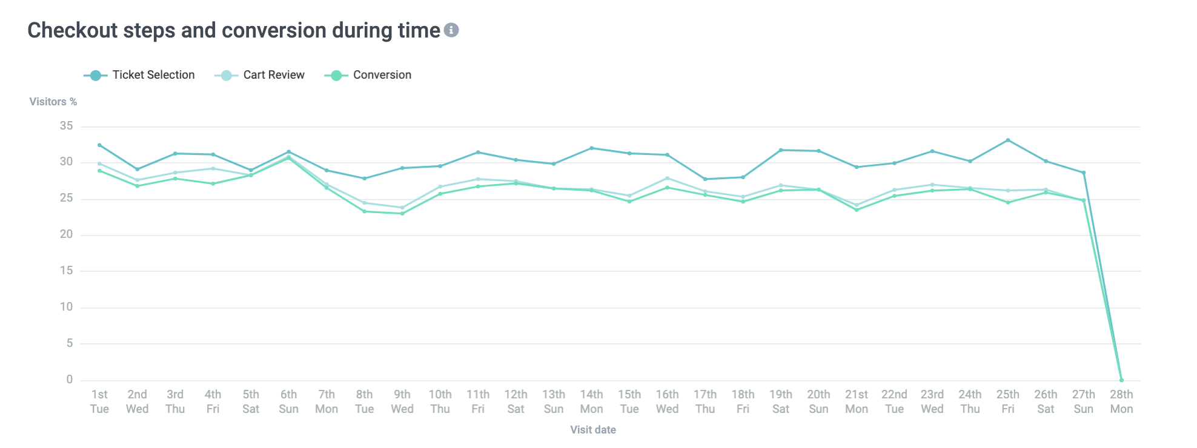Click the "1st Tue" x-axis label
Viewport: 1197px width, 448px height.
click(99, 401)
